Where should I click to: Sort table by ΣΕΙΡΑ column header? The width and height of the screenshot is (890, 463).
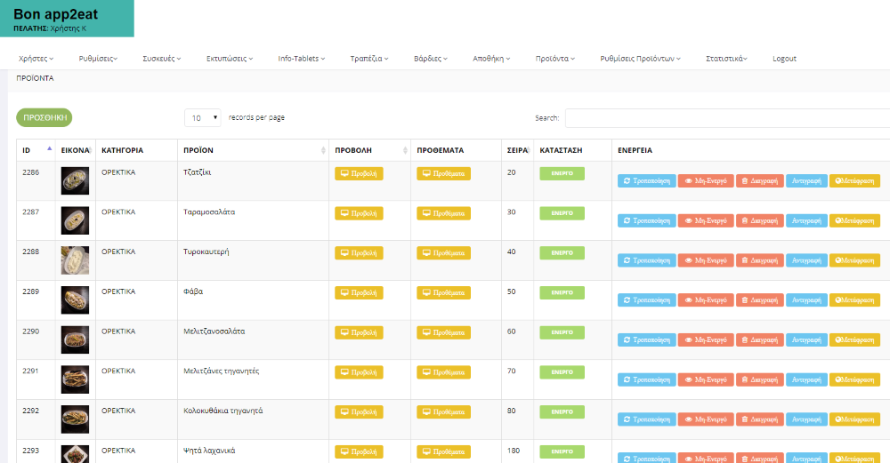(x=517, y=150)
